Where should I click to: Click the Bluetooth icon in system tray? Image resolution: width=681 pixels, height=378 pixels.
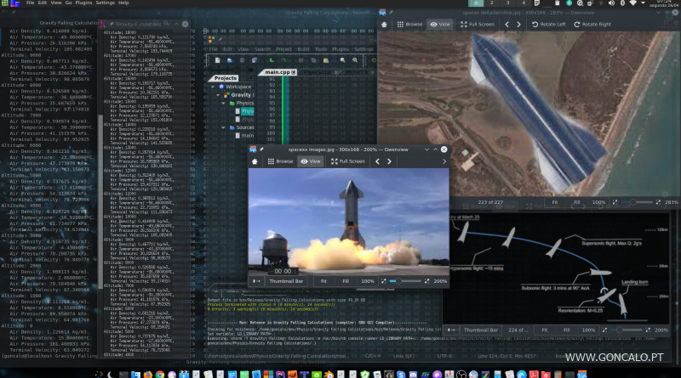(x=622, y=3)
